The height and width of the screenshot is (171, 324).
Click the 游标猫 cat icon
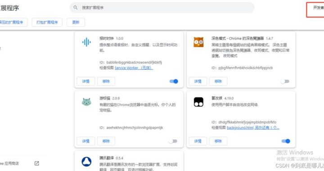(x=86, y=102)
